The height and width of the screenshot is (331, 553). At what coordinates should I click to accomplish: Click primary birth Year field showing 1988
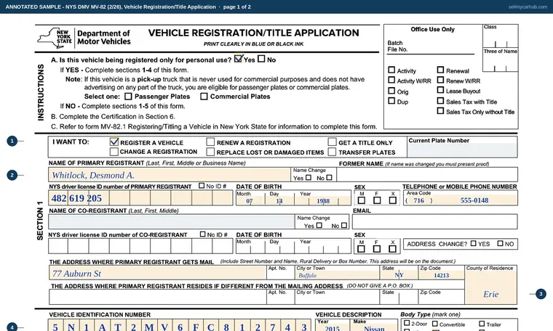tap(322, 201)
